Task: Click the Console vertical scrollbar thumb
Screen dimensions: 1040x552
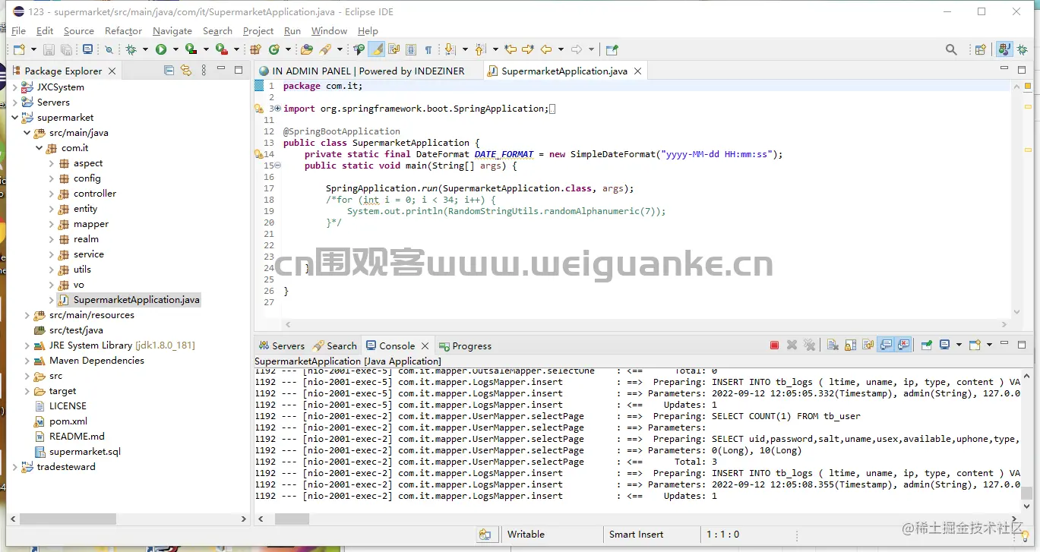Action: (x=1026, y=493)
